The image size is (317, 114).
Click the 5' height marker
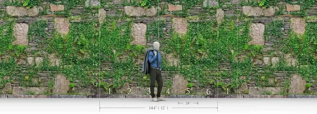tap(95, 55)
